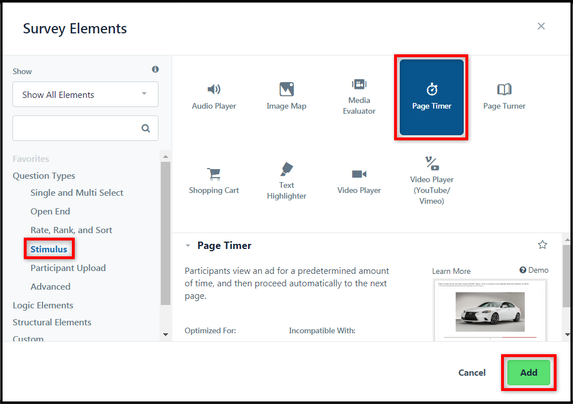Viewport: 573px width, 404px height.
Task: Open the Stimulus category
Action: coord(49,249)
